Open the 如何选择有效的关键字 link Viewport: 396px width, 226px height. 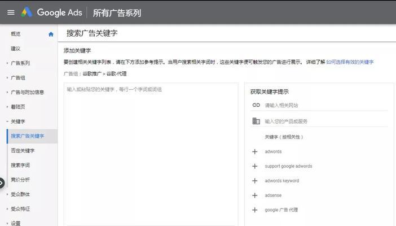tap(350, 62)
